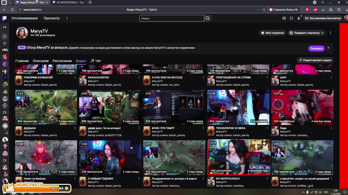Open options for clip Рада
The height and width of the screenshot is (195, 348).
tap(331, 128)
